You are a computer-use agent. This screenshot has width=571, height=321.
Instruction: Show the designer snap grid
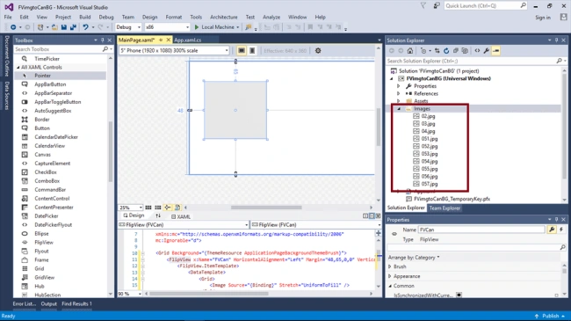(x=148, y=208)
